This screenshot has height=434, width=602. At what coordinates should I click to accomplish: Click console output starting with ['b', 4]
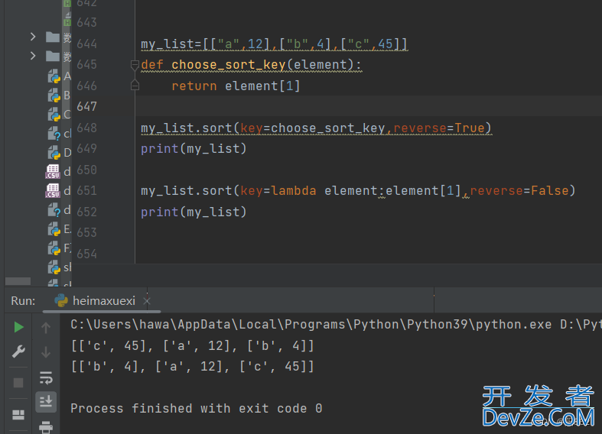point(193,367)
